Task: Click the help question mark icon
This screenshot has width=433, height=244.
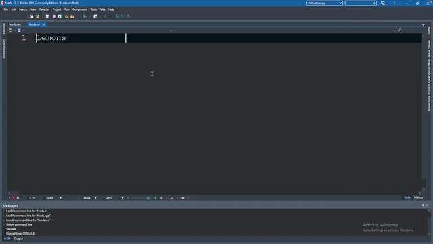Action: 394,3
